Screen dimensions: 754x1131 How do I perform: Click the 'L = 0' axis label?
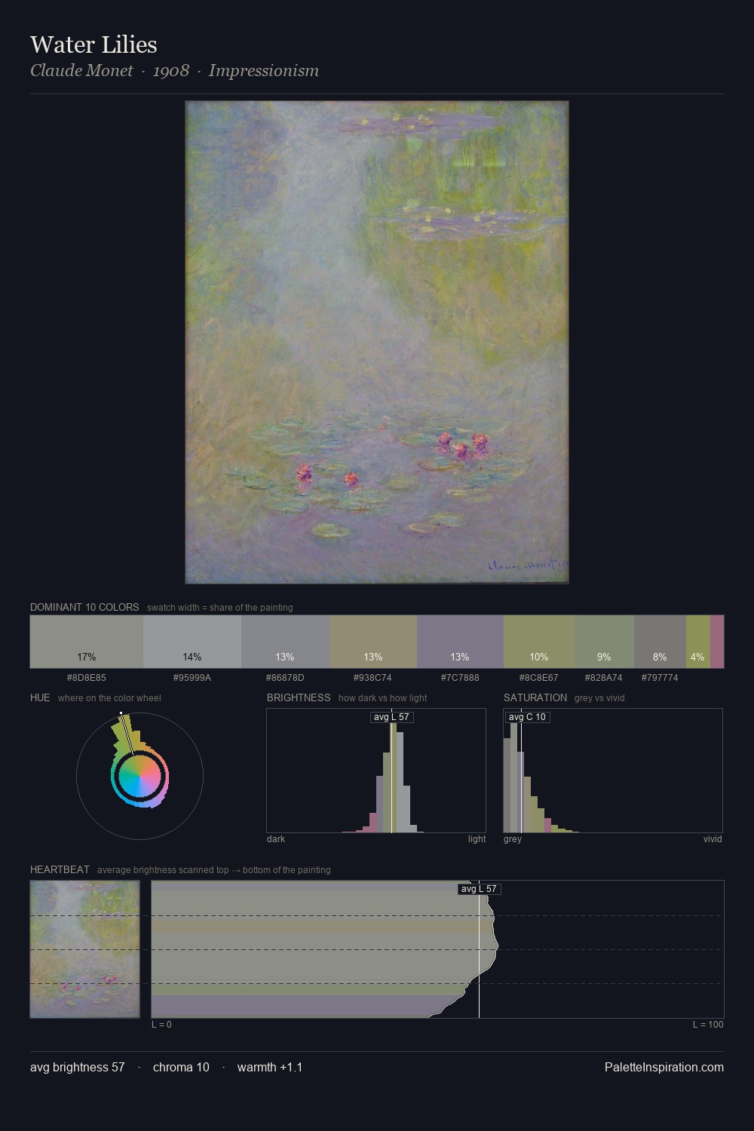pyautogui.click(x=161, y=1025)
